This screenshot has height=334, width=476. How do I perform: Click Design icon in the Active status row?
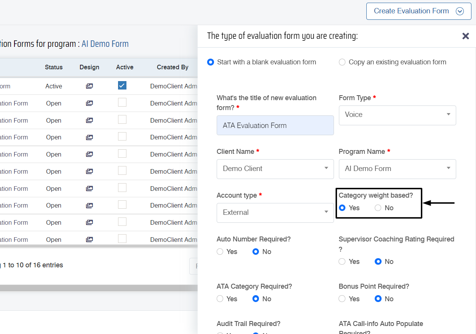tap(89, 86)
